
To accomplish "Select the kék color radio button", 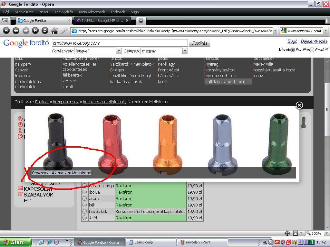I will 84,205.
